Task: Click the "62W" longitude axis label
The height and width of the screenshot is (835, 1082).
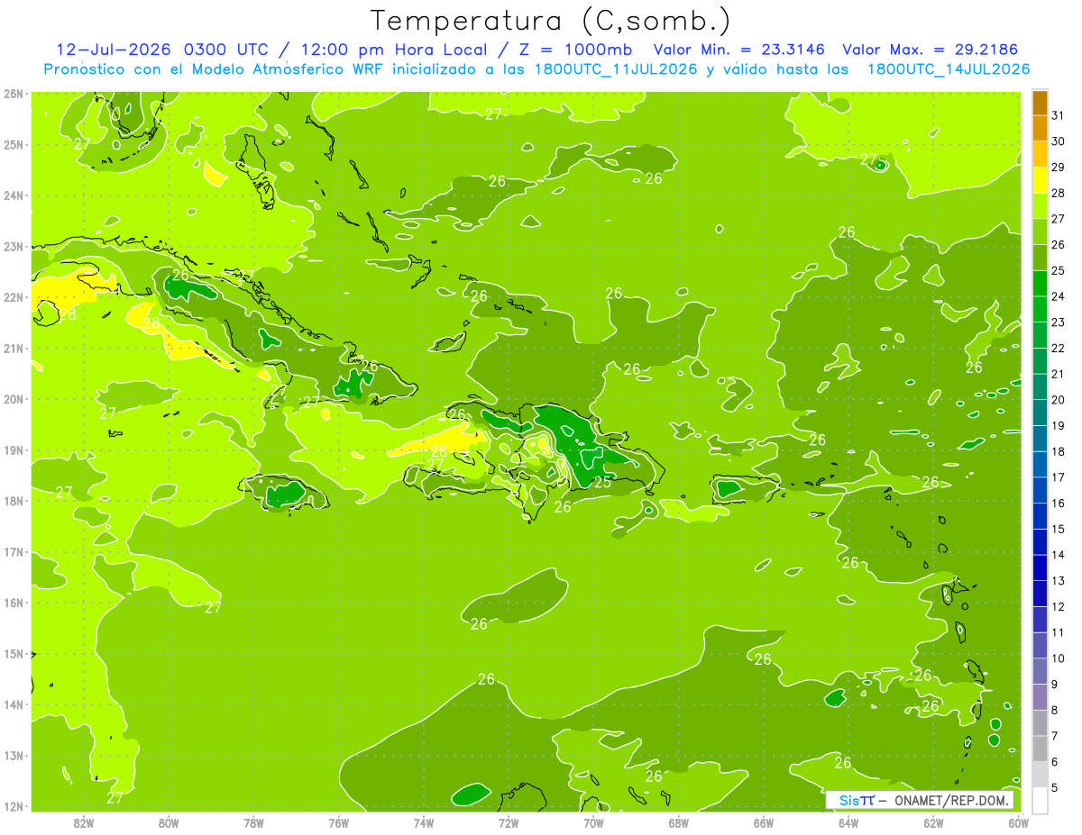Action: tap(933, 821)
